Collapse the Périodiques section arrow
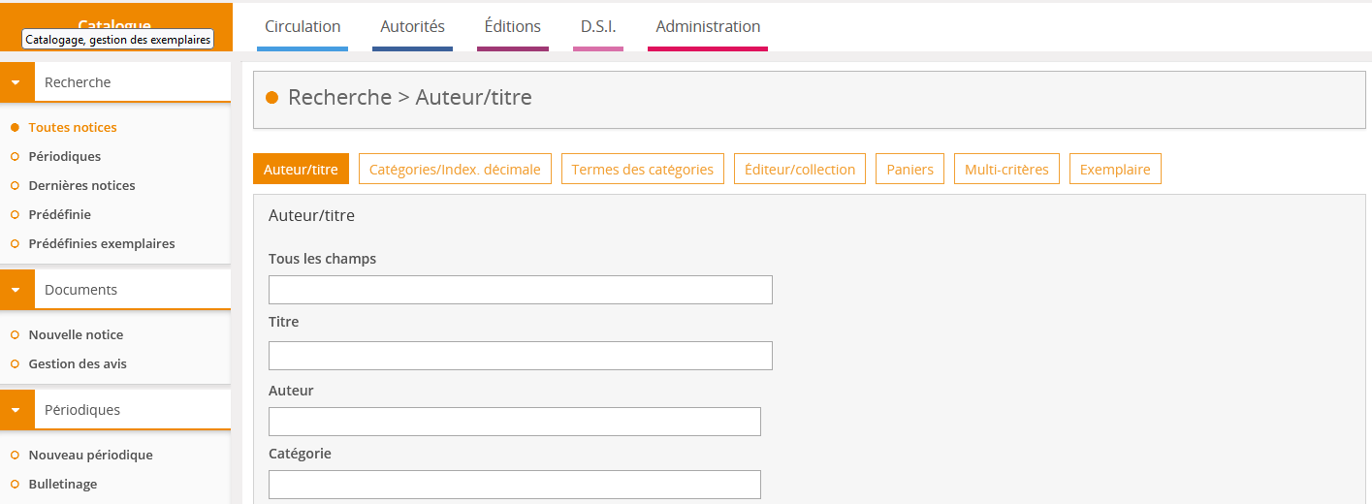This screenshot has width=1372, height=504. tap(16, 410)
